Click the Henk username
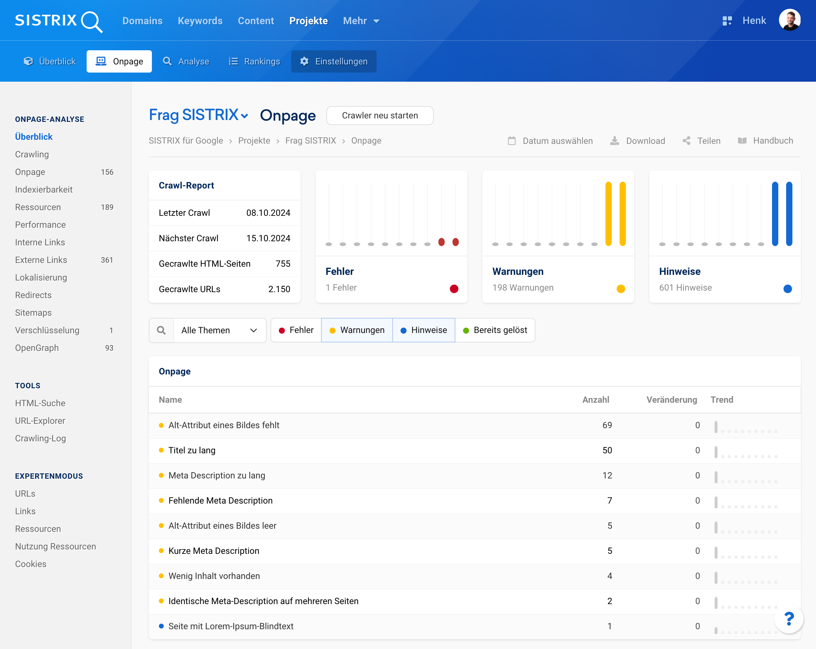This screenshot has width=816, height=649. pos(754,20)
